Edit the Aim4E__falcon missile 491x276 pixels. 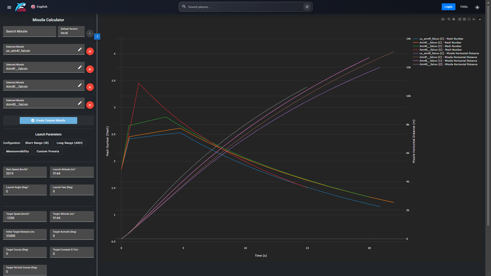pos(80,85)
